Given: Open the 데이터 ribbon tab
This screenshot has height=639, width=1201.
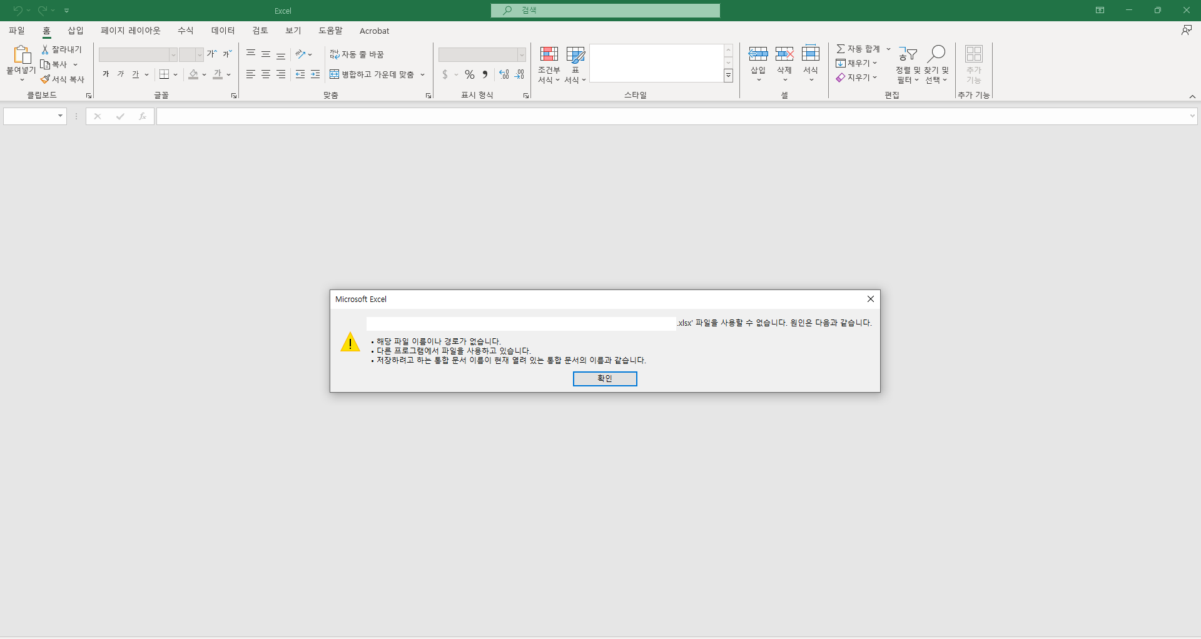Looking at the screenshot, I should [x=223, y=31].
